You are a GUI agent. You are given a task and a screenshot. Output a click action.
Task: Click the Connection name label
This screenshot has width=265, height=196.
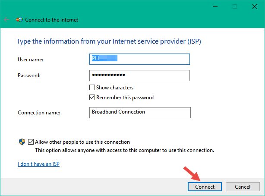click(x=39, y=113)
